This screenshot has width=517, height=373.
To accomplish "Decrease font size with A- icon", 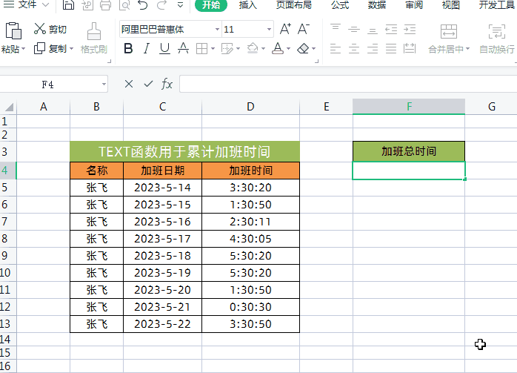I will [304, 29].
